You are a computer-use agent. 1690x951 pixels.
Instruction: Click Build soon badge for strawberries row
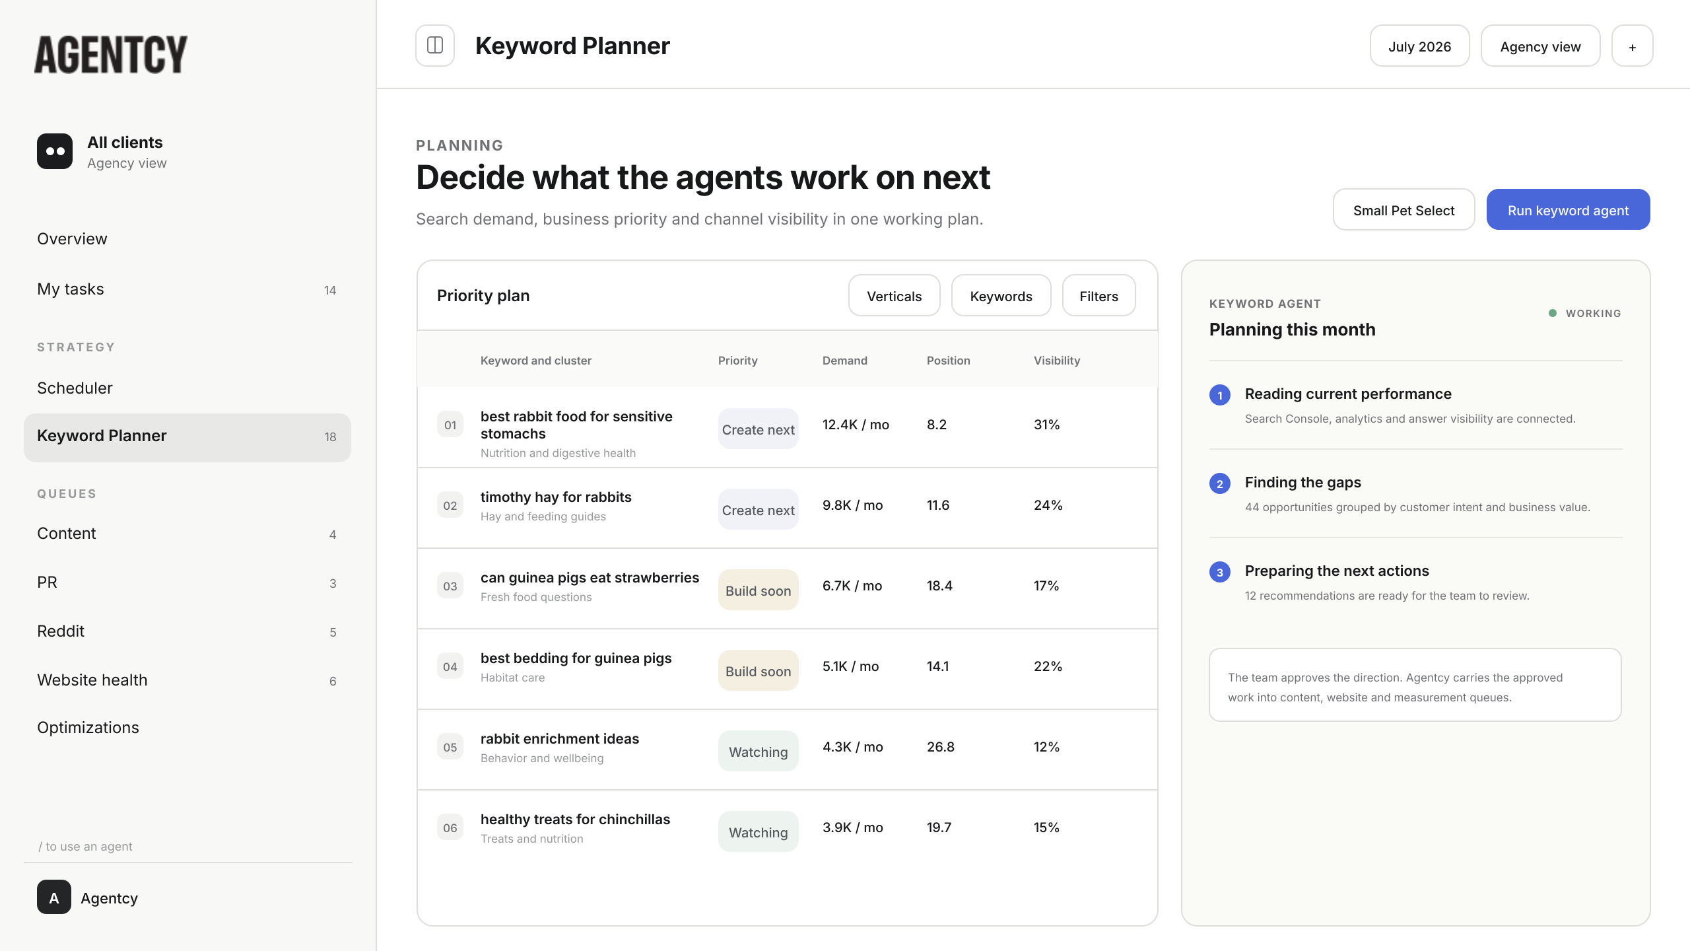click(x=758, y=590)
